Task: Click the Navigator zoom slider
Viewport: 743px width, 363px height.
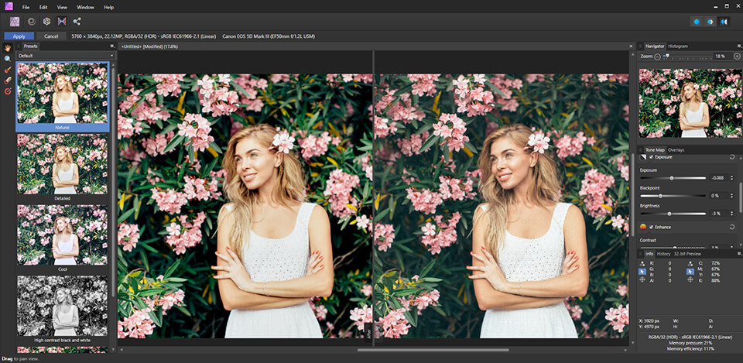Action: pyautogui.click(x=687, y=57)
